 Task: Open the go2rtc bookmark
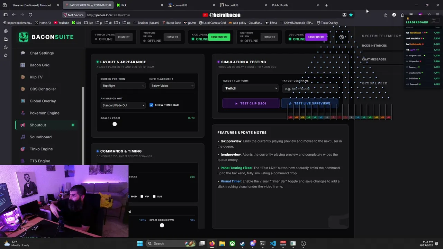[190, 23]
